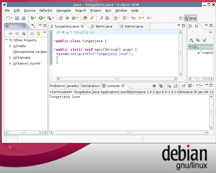
Task: Open the Refactor menu
Action: click(x=46, y=10)
